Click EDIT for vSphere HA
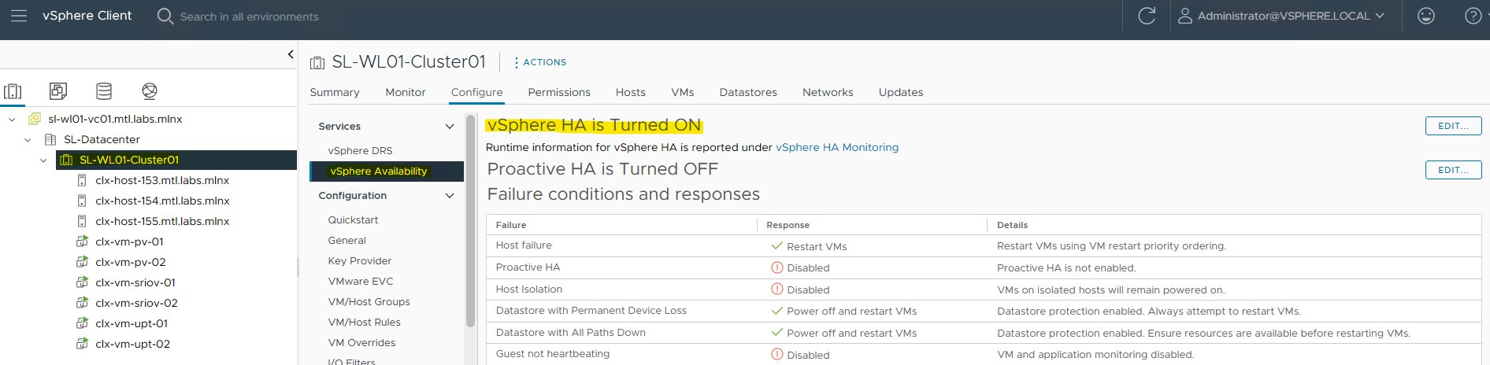 point(1453,126)
